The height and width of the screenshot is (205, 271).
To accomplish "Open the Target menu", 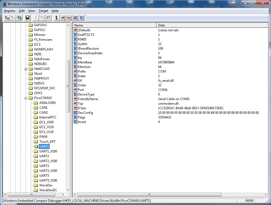I will (43, 11).
